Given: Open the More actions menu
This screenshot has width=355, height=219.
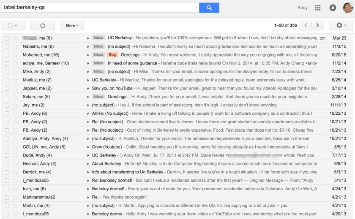Looking at the screenshot, I should [72, 25].
